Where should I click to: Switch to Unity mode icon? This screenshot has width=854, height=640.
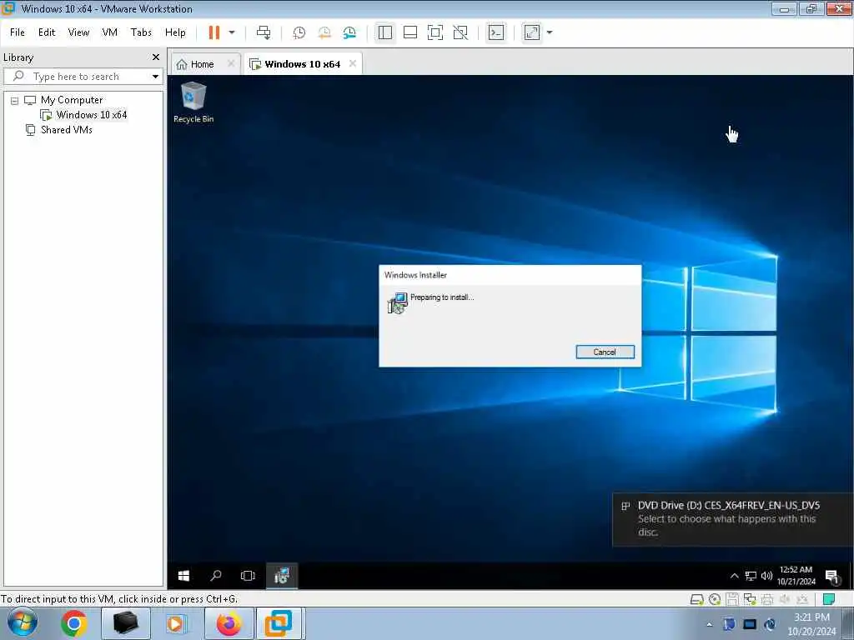pyautogui.click(x=460, y=32)
